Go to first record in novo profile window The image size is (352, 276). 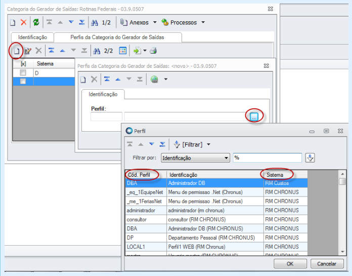point(107,79)
